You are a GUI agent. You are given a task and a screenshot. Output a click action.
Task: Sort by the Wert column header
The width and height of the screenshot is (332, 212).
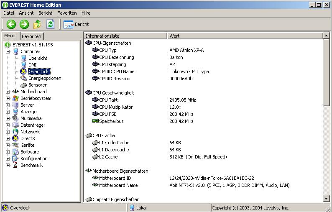point(245,36)
